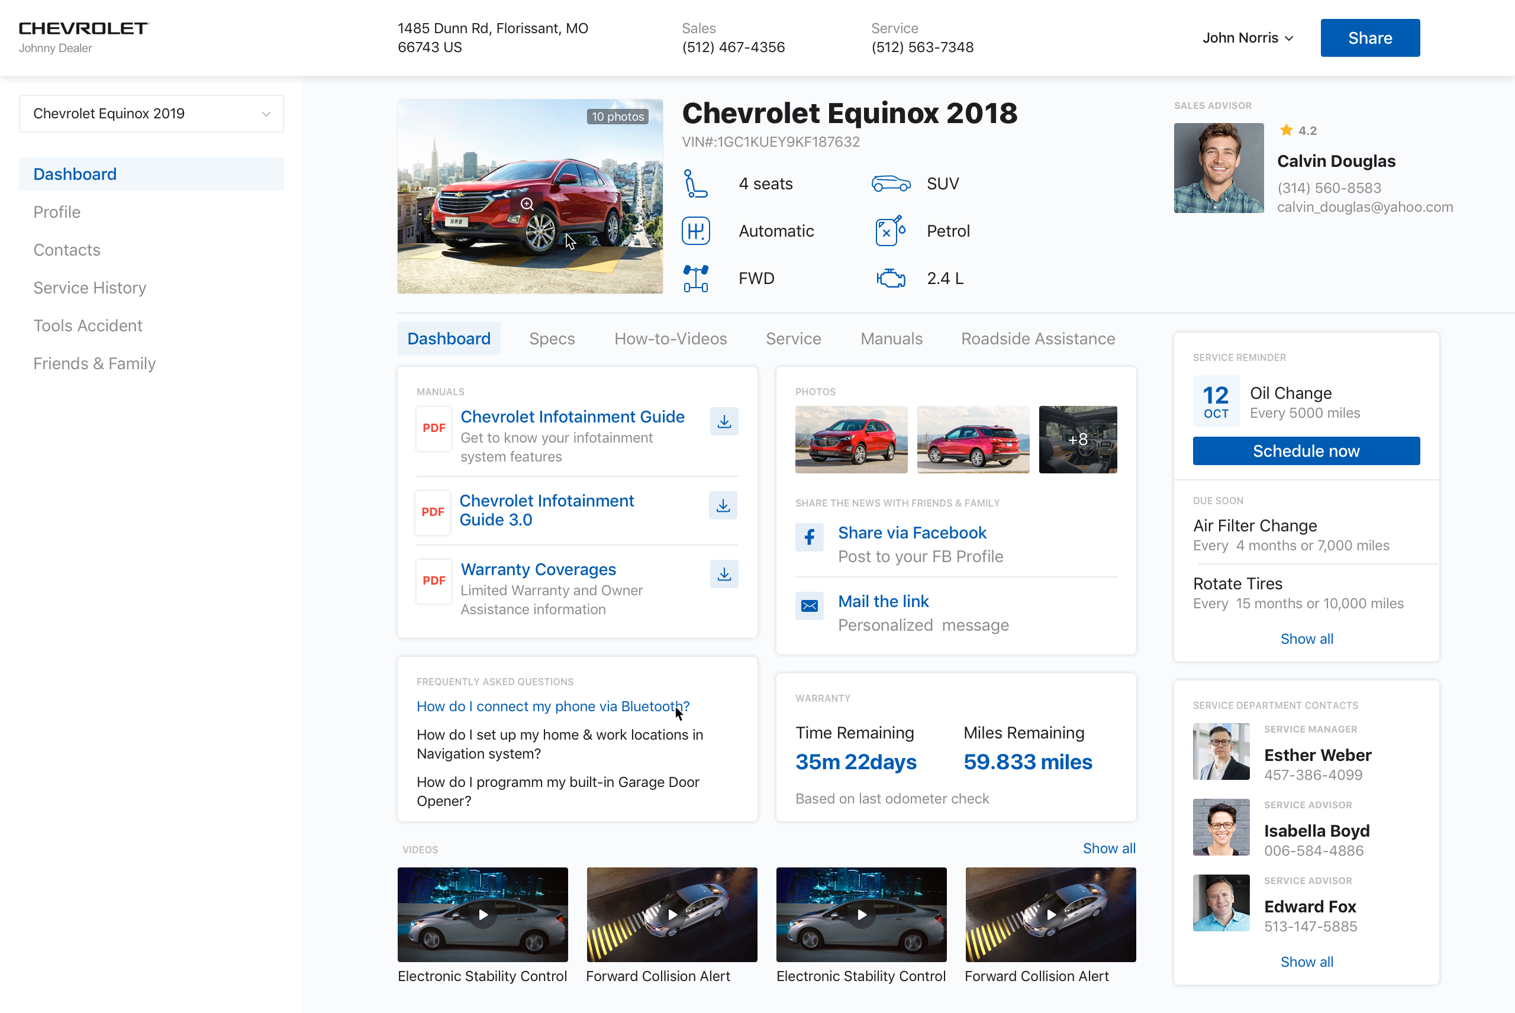Click the engine displacement 2.4L icon
Viewport: 1515px width, 1013px height.
[x=892, y=277]
